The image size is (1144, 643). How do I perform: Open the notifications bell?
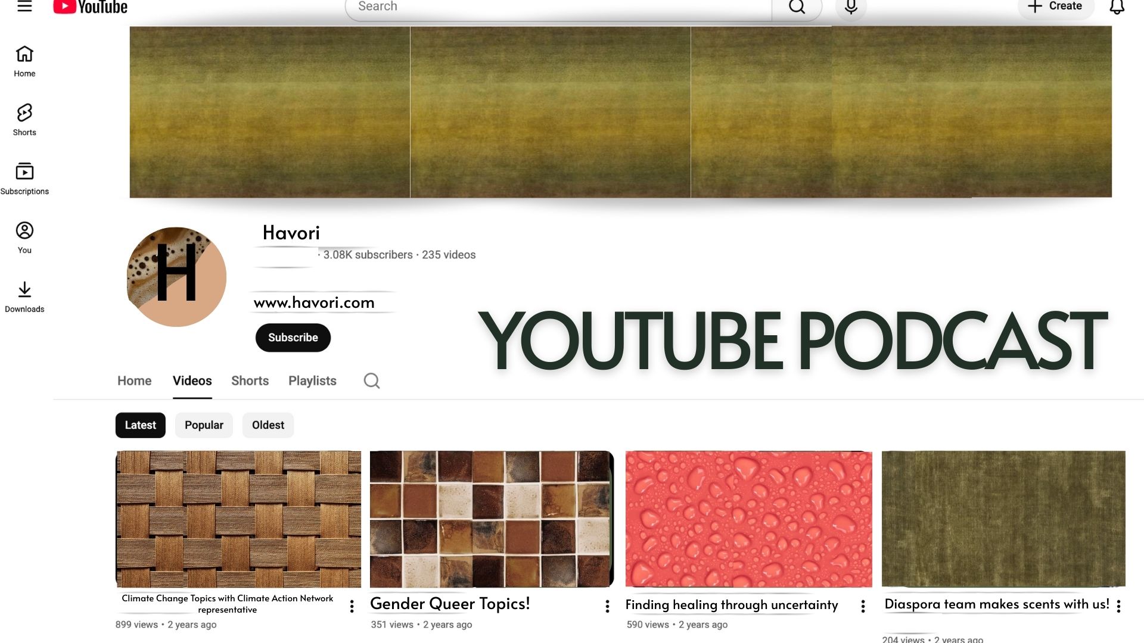pyautogui.click(x=1117, y=7)
